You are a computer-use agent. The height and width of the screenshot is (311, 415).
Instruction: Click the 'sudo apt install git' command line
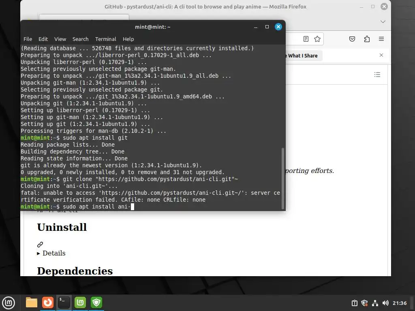(x=74, y=138)
